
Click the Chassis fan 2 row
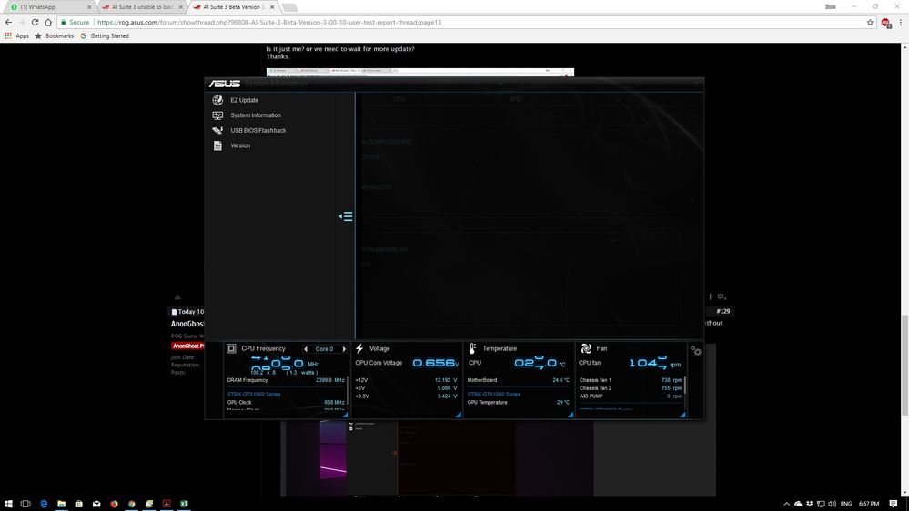(631, 388)
